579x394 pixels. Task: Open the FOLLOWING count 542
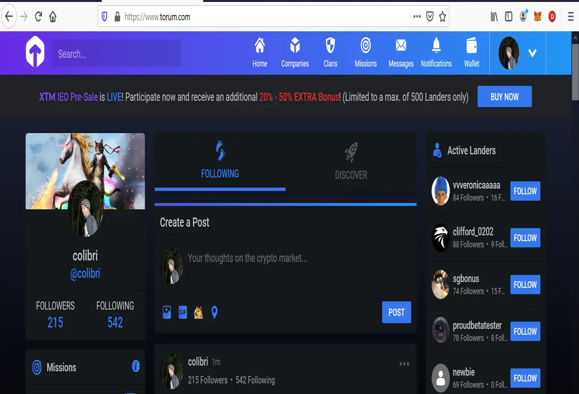click(x=115, y=322)
